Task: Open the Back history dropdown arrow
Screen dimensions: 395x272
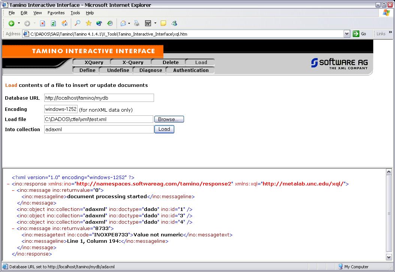Action: click(x=19, y=24)
